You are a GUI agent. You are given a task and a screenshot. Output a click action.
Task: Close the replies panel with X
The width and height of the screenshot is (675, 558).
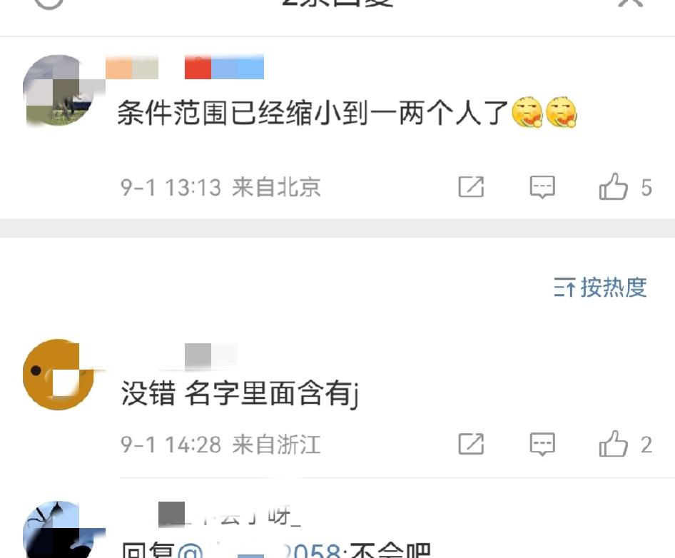point(630,3)
